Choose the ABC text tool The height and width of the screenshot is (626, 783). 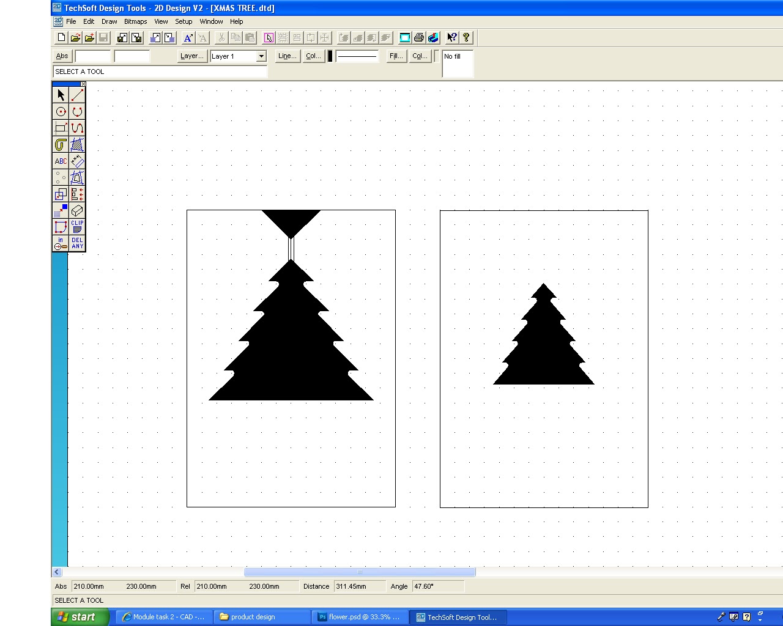(x=61, y=161)
